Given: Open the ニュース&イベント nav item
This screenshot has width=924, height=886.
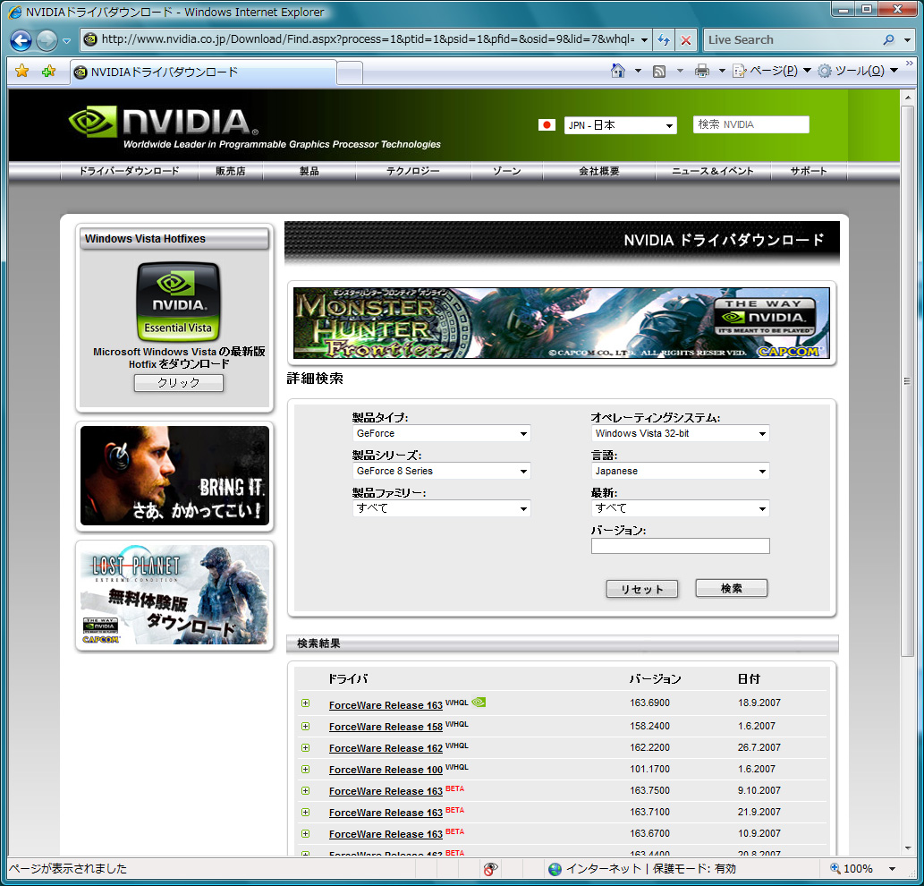Looking at the screenshot, I should click(713, 171).
